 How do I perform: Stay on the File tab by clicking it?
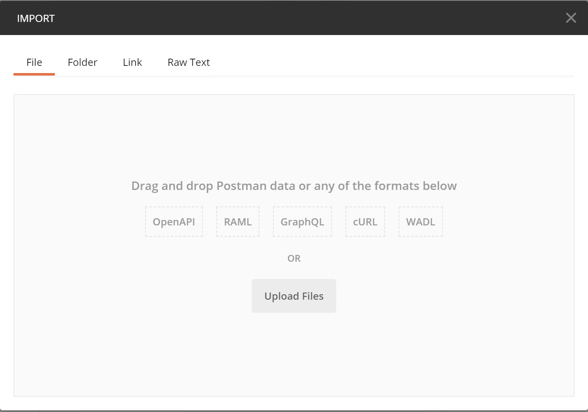[x=34, y=62]
